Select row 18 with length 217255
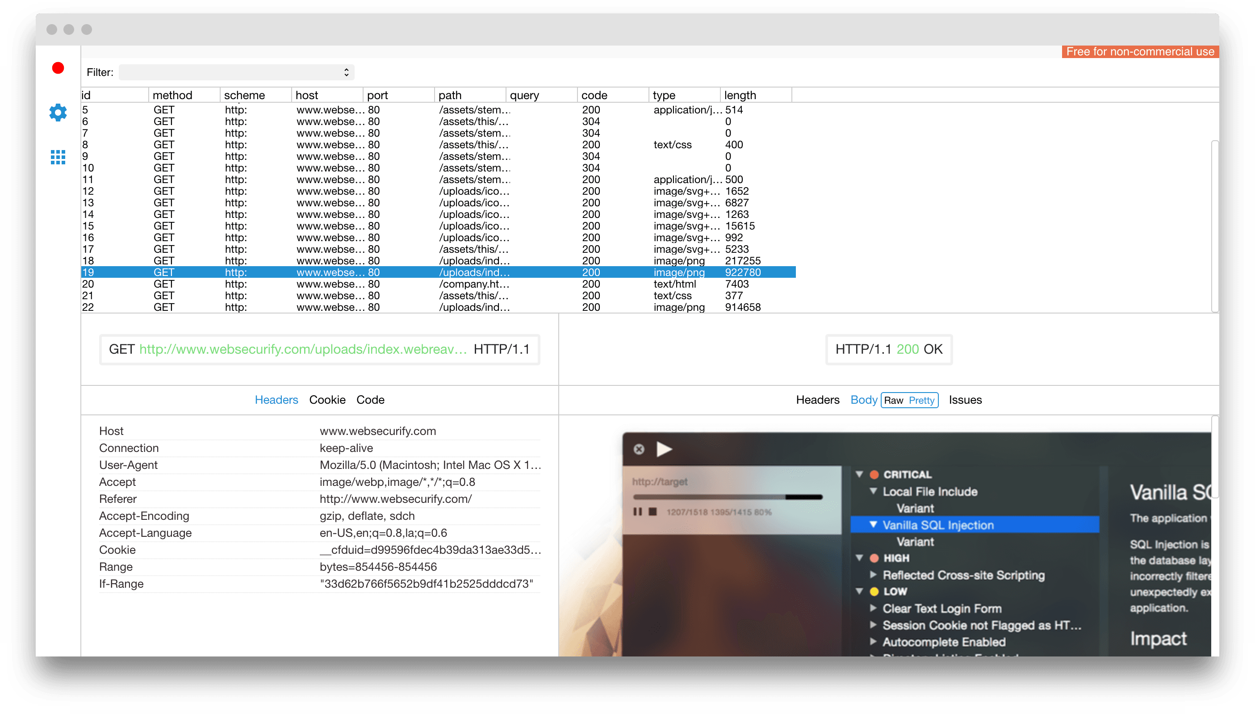The width and height of the screenshot is (1255, 719). [x=438, y=261]
